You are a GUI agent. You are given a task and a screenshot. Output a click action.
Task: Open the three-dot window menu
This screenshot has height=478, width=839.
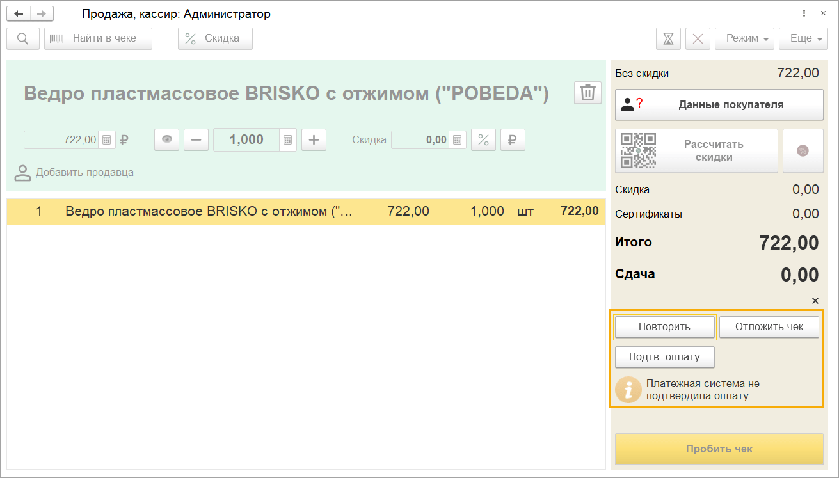click(804, 13)
